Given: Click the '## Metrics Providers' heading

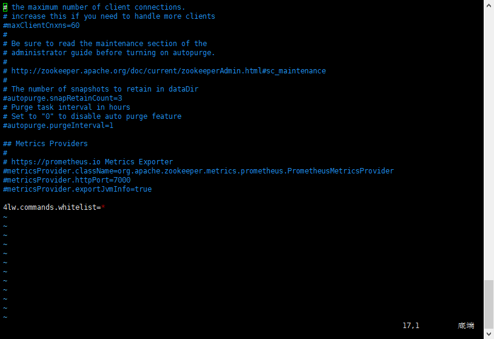Looking at the screenshot, I should tap(46, 144).
